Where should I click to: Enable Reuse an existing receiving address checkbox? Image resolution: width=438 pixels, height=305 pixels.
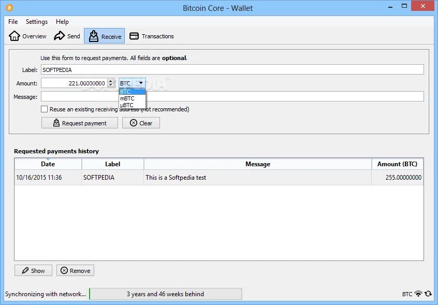pos(44,109)
